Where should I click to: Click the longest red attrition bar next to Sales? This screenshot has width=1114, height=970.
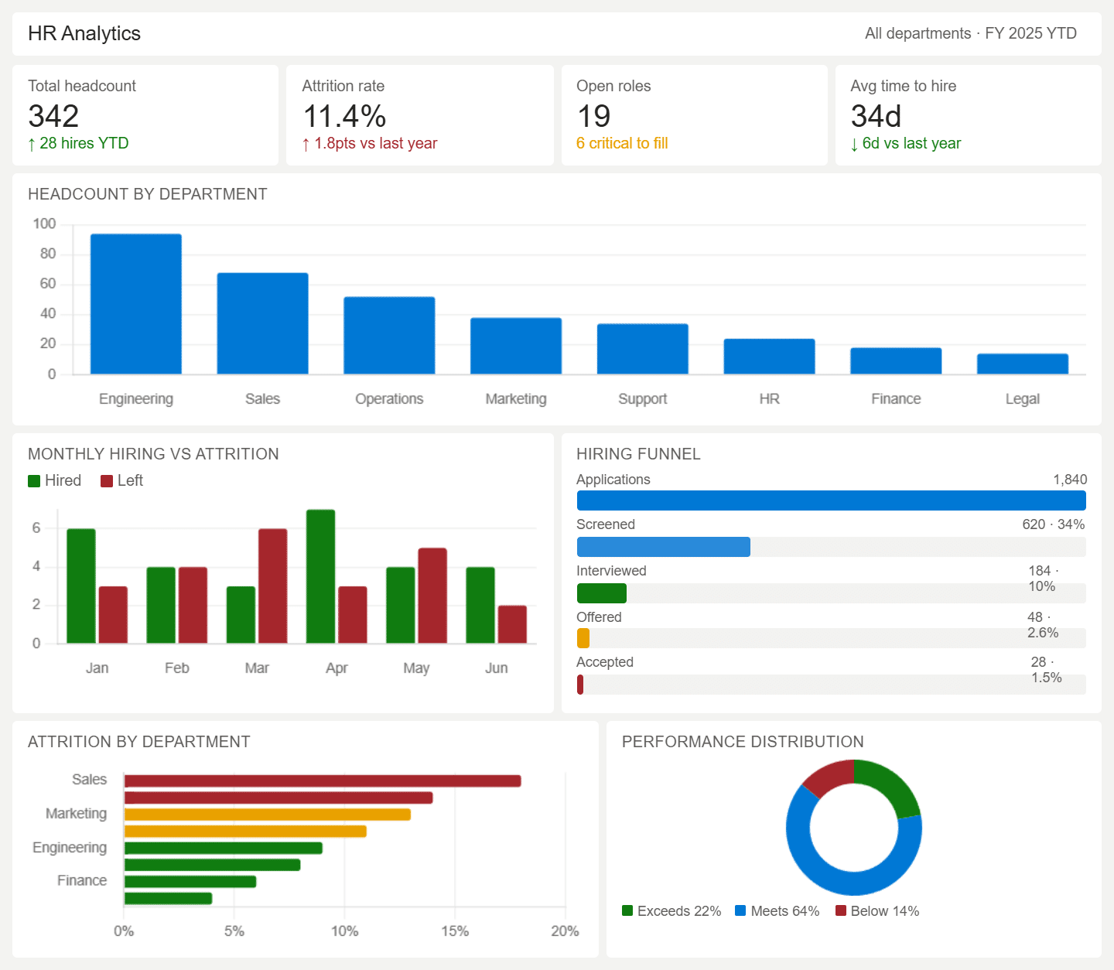coord(323,781)
